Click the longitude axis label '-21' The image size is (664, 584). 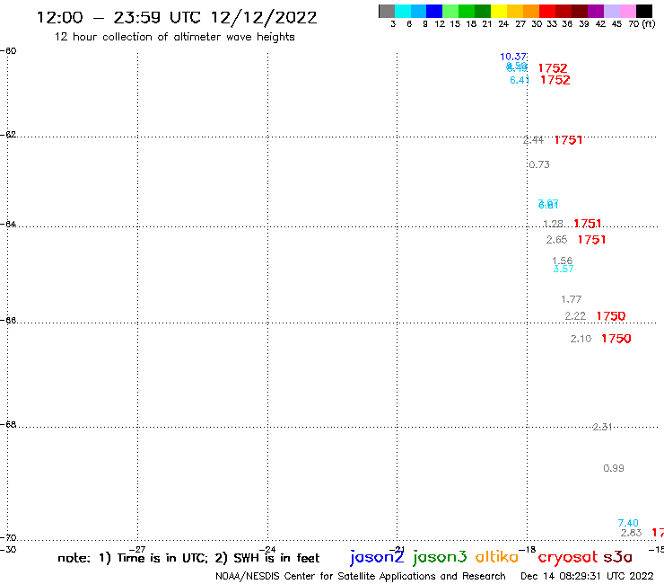pyautogui.click(x=398, y=550)
